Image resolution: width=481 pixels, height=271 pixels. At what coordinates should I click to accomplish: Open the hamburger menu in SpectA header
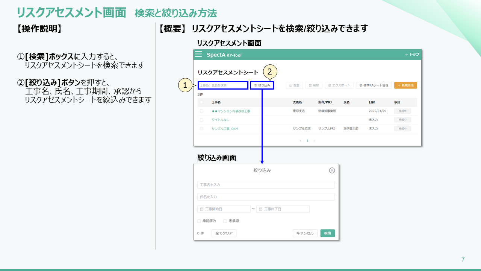pos(198,55)
